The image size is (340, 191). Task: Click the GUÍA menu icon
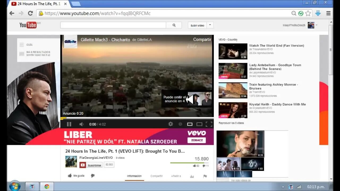(22, 45)
